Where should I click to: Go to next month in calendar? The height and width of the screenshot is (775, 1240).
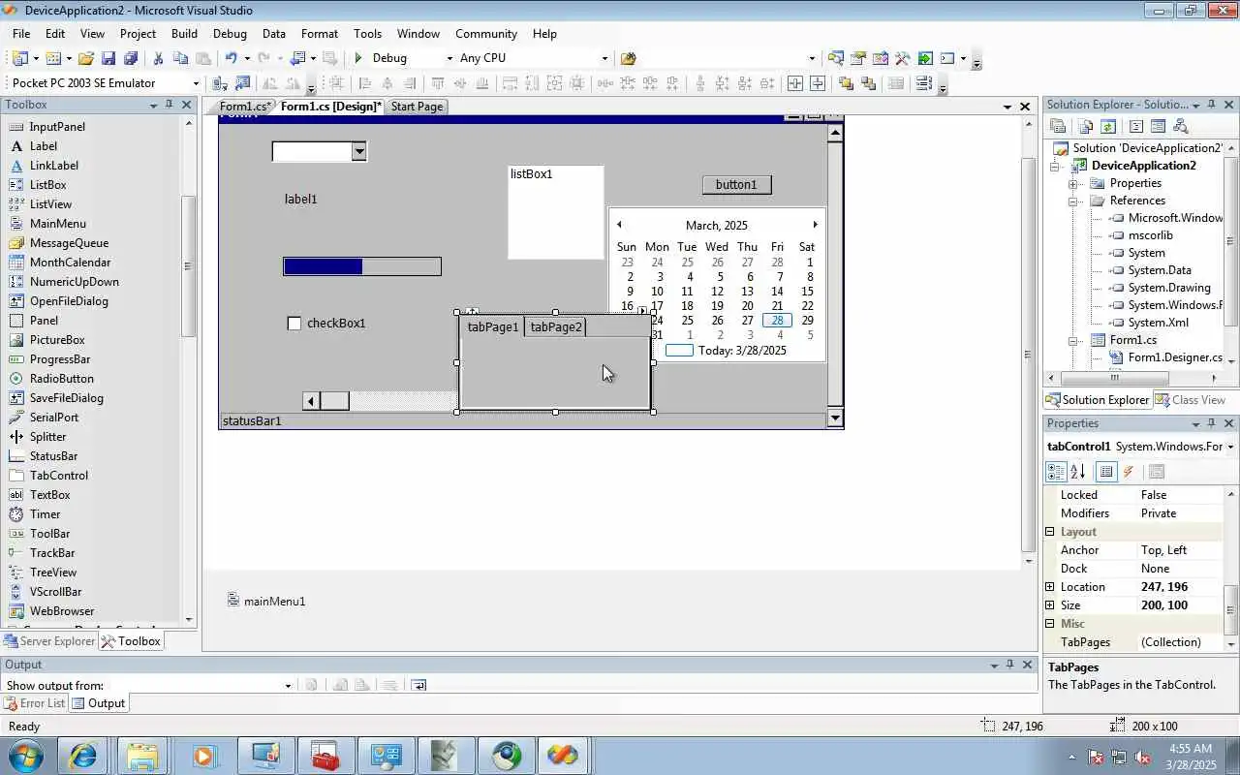816,225
